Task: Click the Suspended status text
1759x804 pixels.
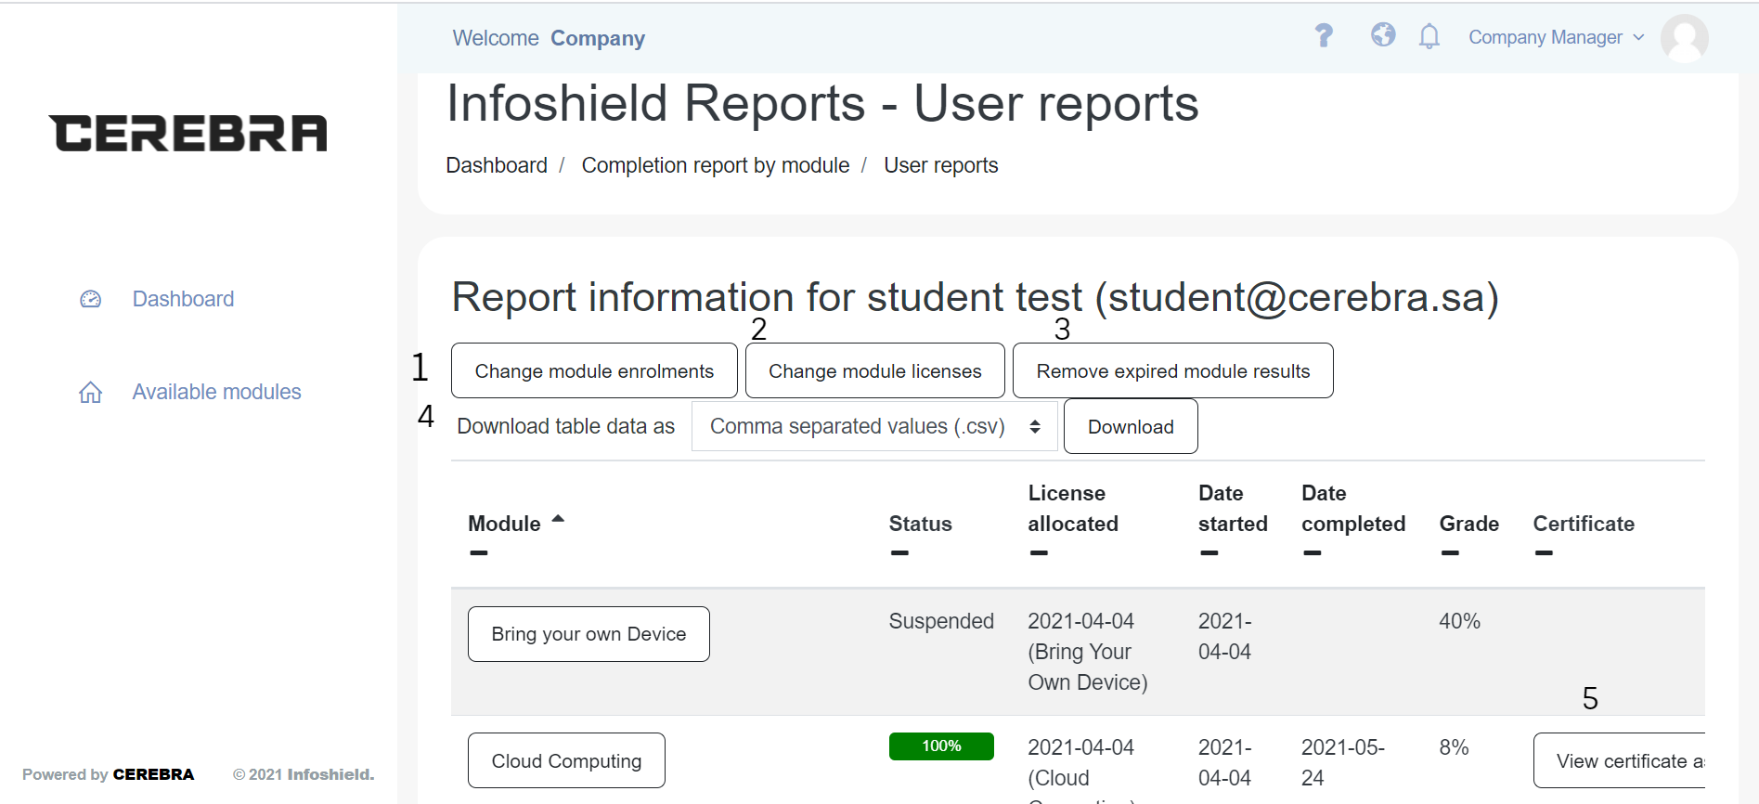Action: click(941, 621)
